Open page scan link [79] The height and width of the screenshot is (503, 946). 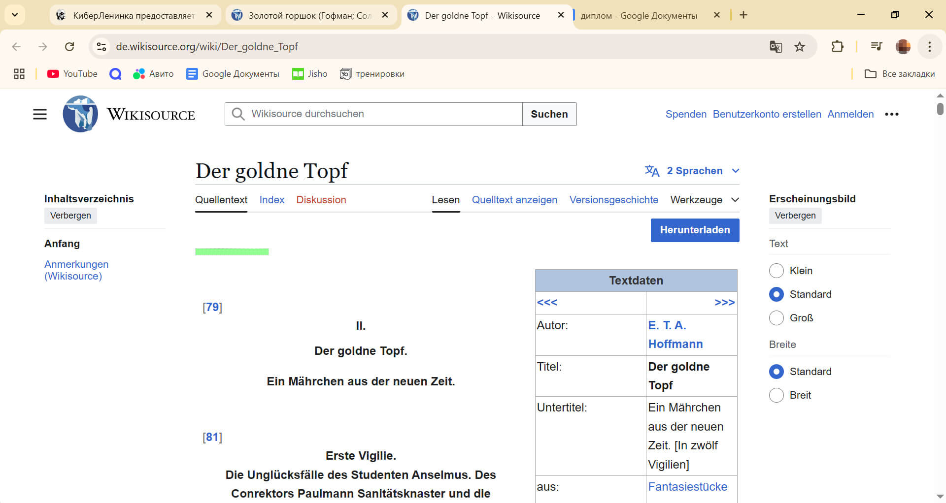[x=212, y=307]
